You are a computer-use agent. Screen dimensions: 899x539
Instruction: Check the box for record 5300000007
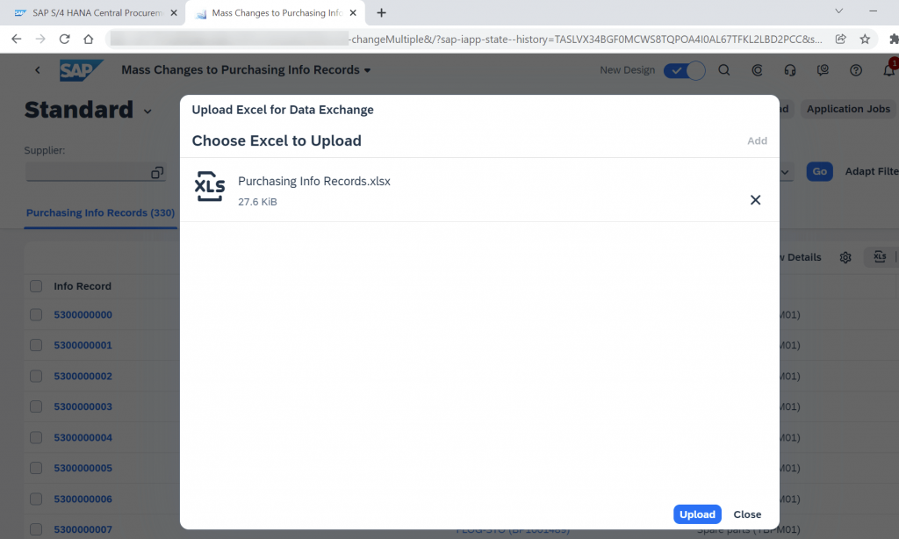click(x=36, y=529)
